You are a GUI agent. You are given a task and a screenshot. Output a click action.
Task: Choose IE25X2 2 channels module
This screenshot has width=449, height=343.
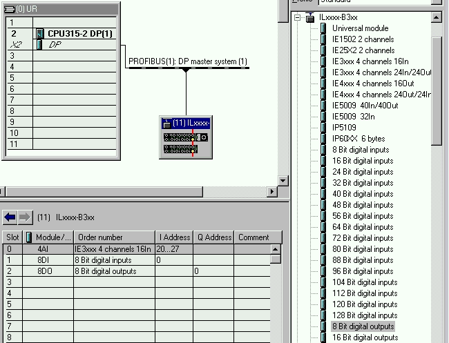tap(363, 50)
